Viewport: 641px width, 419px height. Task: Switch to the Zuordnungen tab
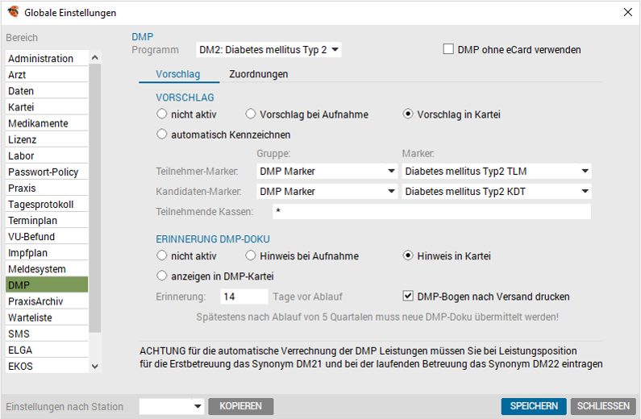[x=258, y=74]
